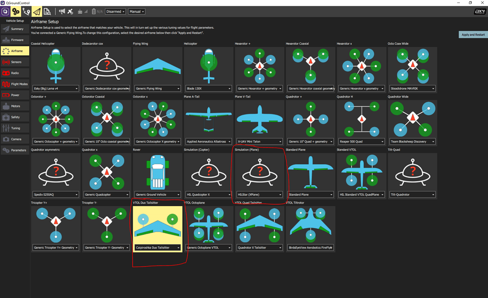Click the battery status indicator
Screen dimensions: 488x298
pos(97,11)
